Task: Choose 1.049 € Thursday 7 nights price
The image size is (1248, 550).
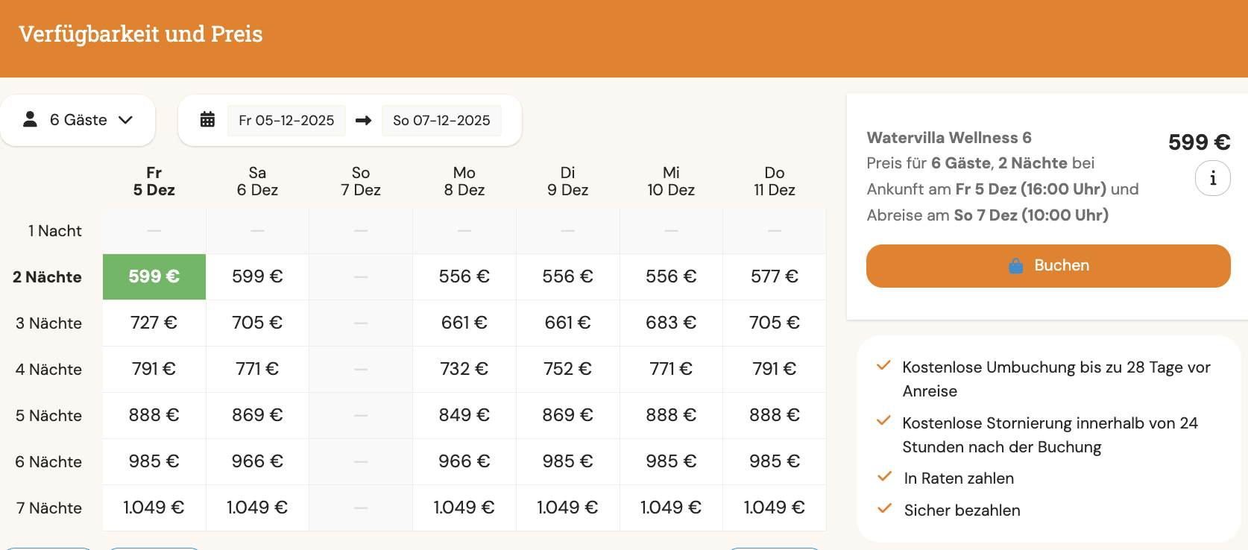Action: tap(774, 508)
